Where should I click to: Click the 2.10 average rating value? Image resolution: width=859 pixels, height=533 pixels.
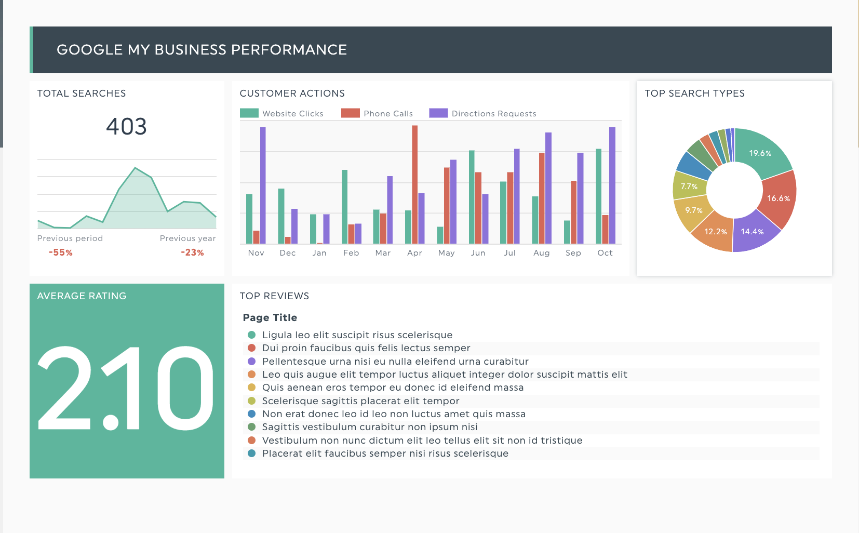tap(126, 388)
